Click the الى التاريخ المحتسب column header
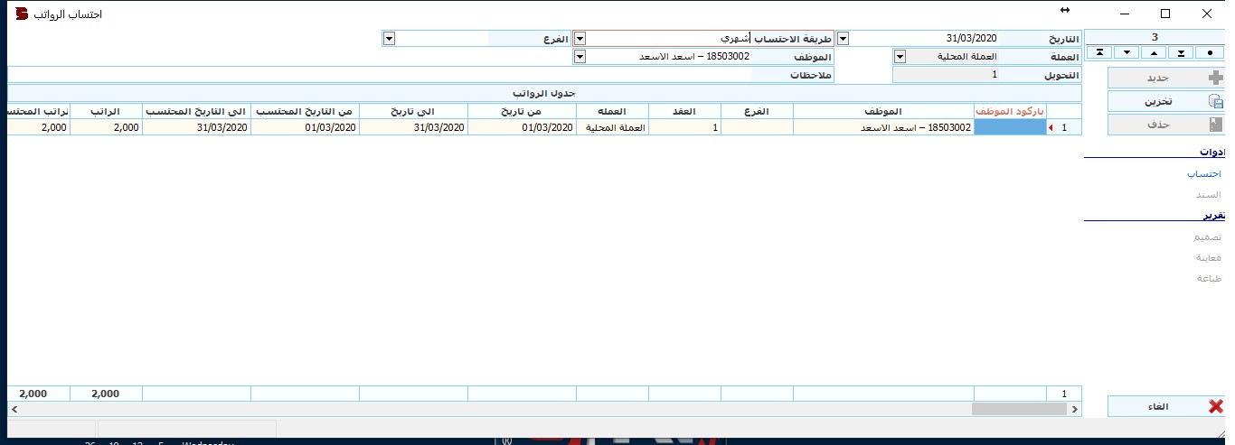The image size is (1235, 445). pos(196,111)
